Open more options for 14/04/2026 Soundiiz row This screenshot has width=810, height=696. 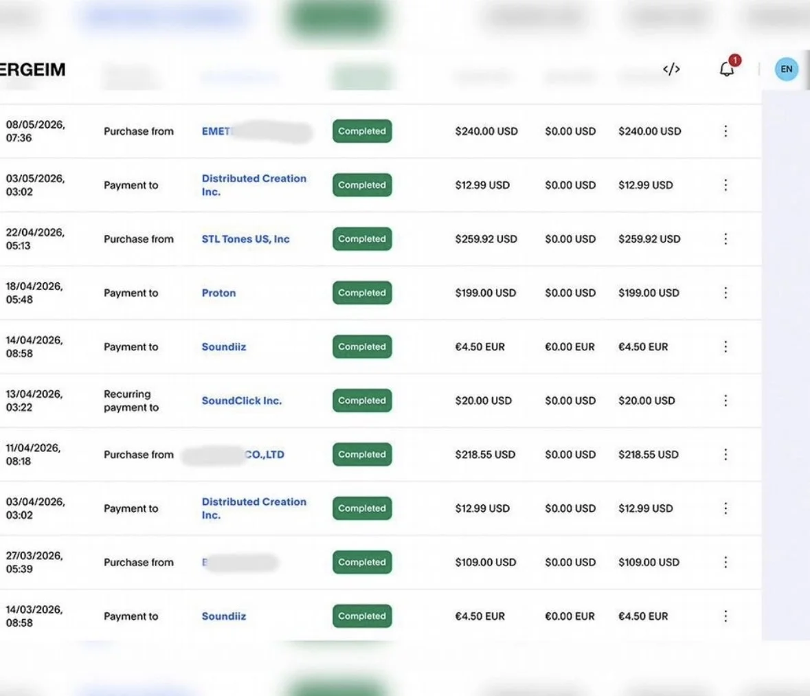tap(725, 347)
